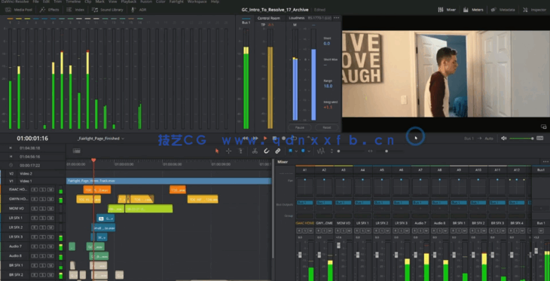Open the Metadata panel
Image resolution: width=550 pixels, height=281 pixels.
tap(503, 10)
